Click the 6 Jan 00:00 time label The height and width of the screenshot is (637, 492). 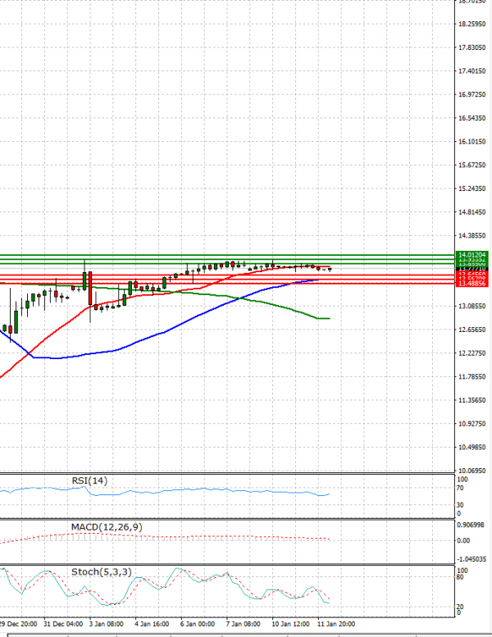click(x=197, y=624)
